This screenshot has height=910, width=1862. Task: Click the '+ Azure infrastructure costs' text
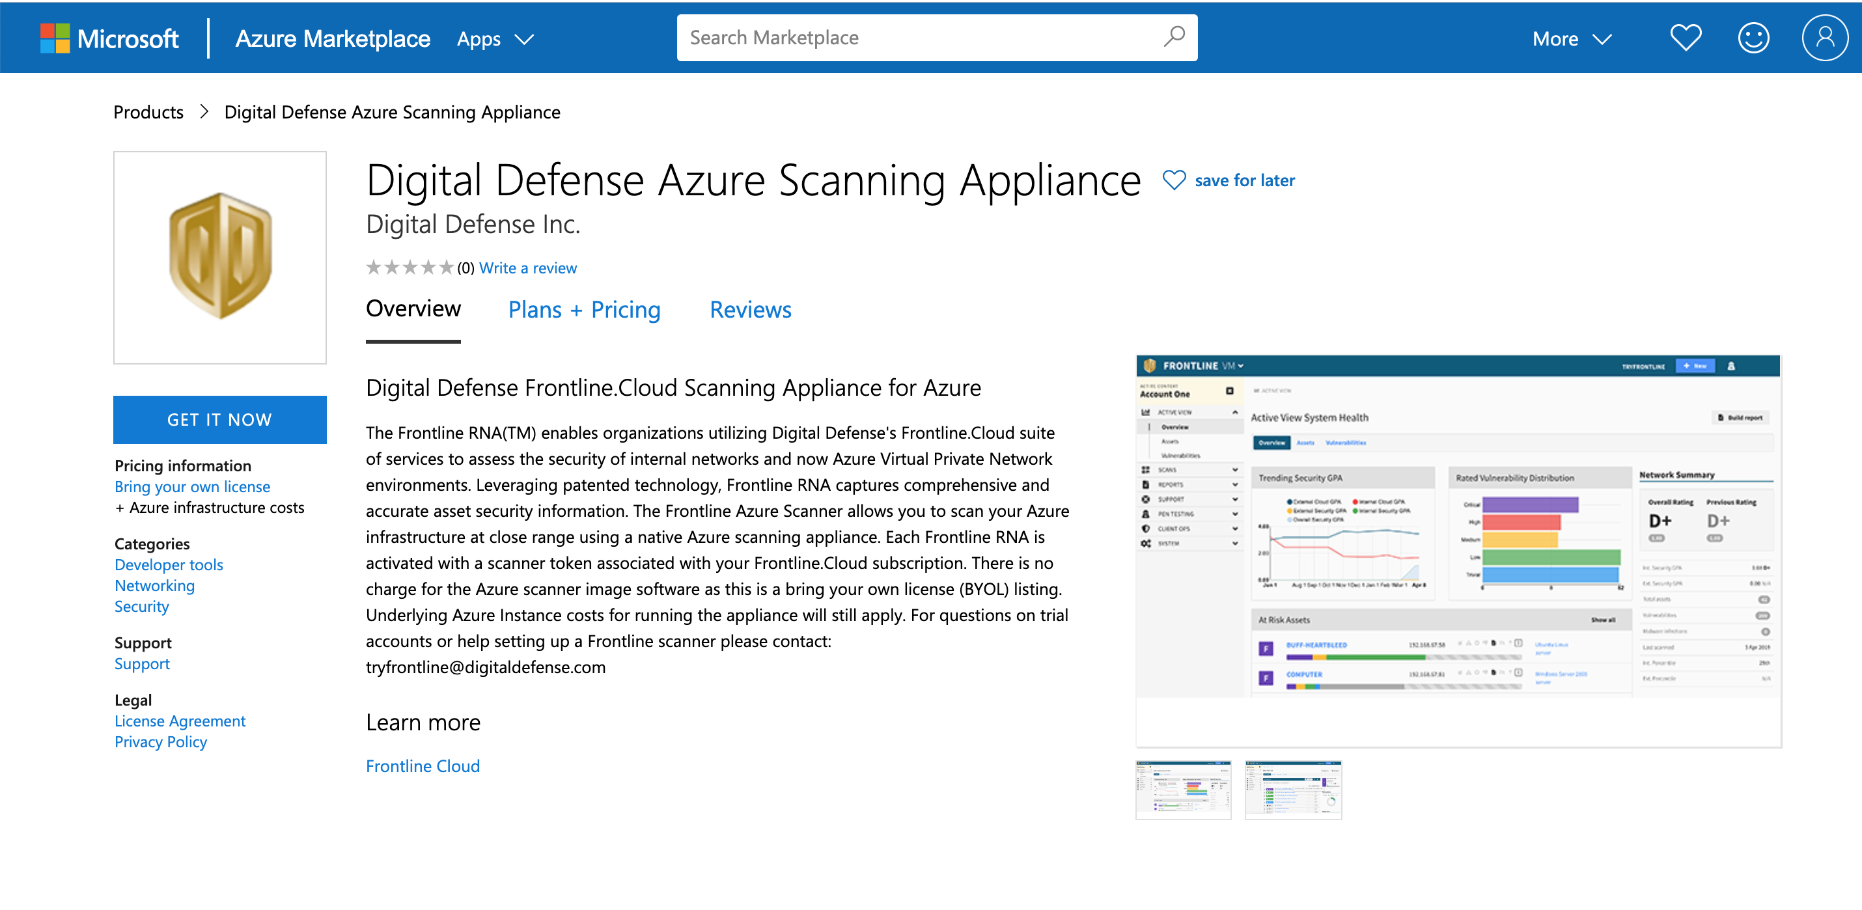[x=210, y=508]
